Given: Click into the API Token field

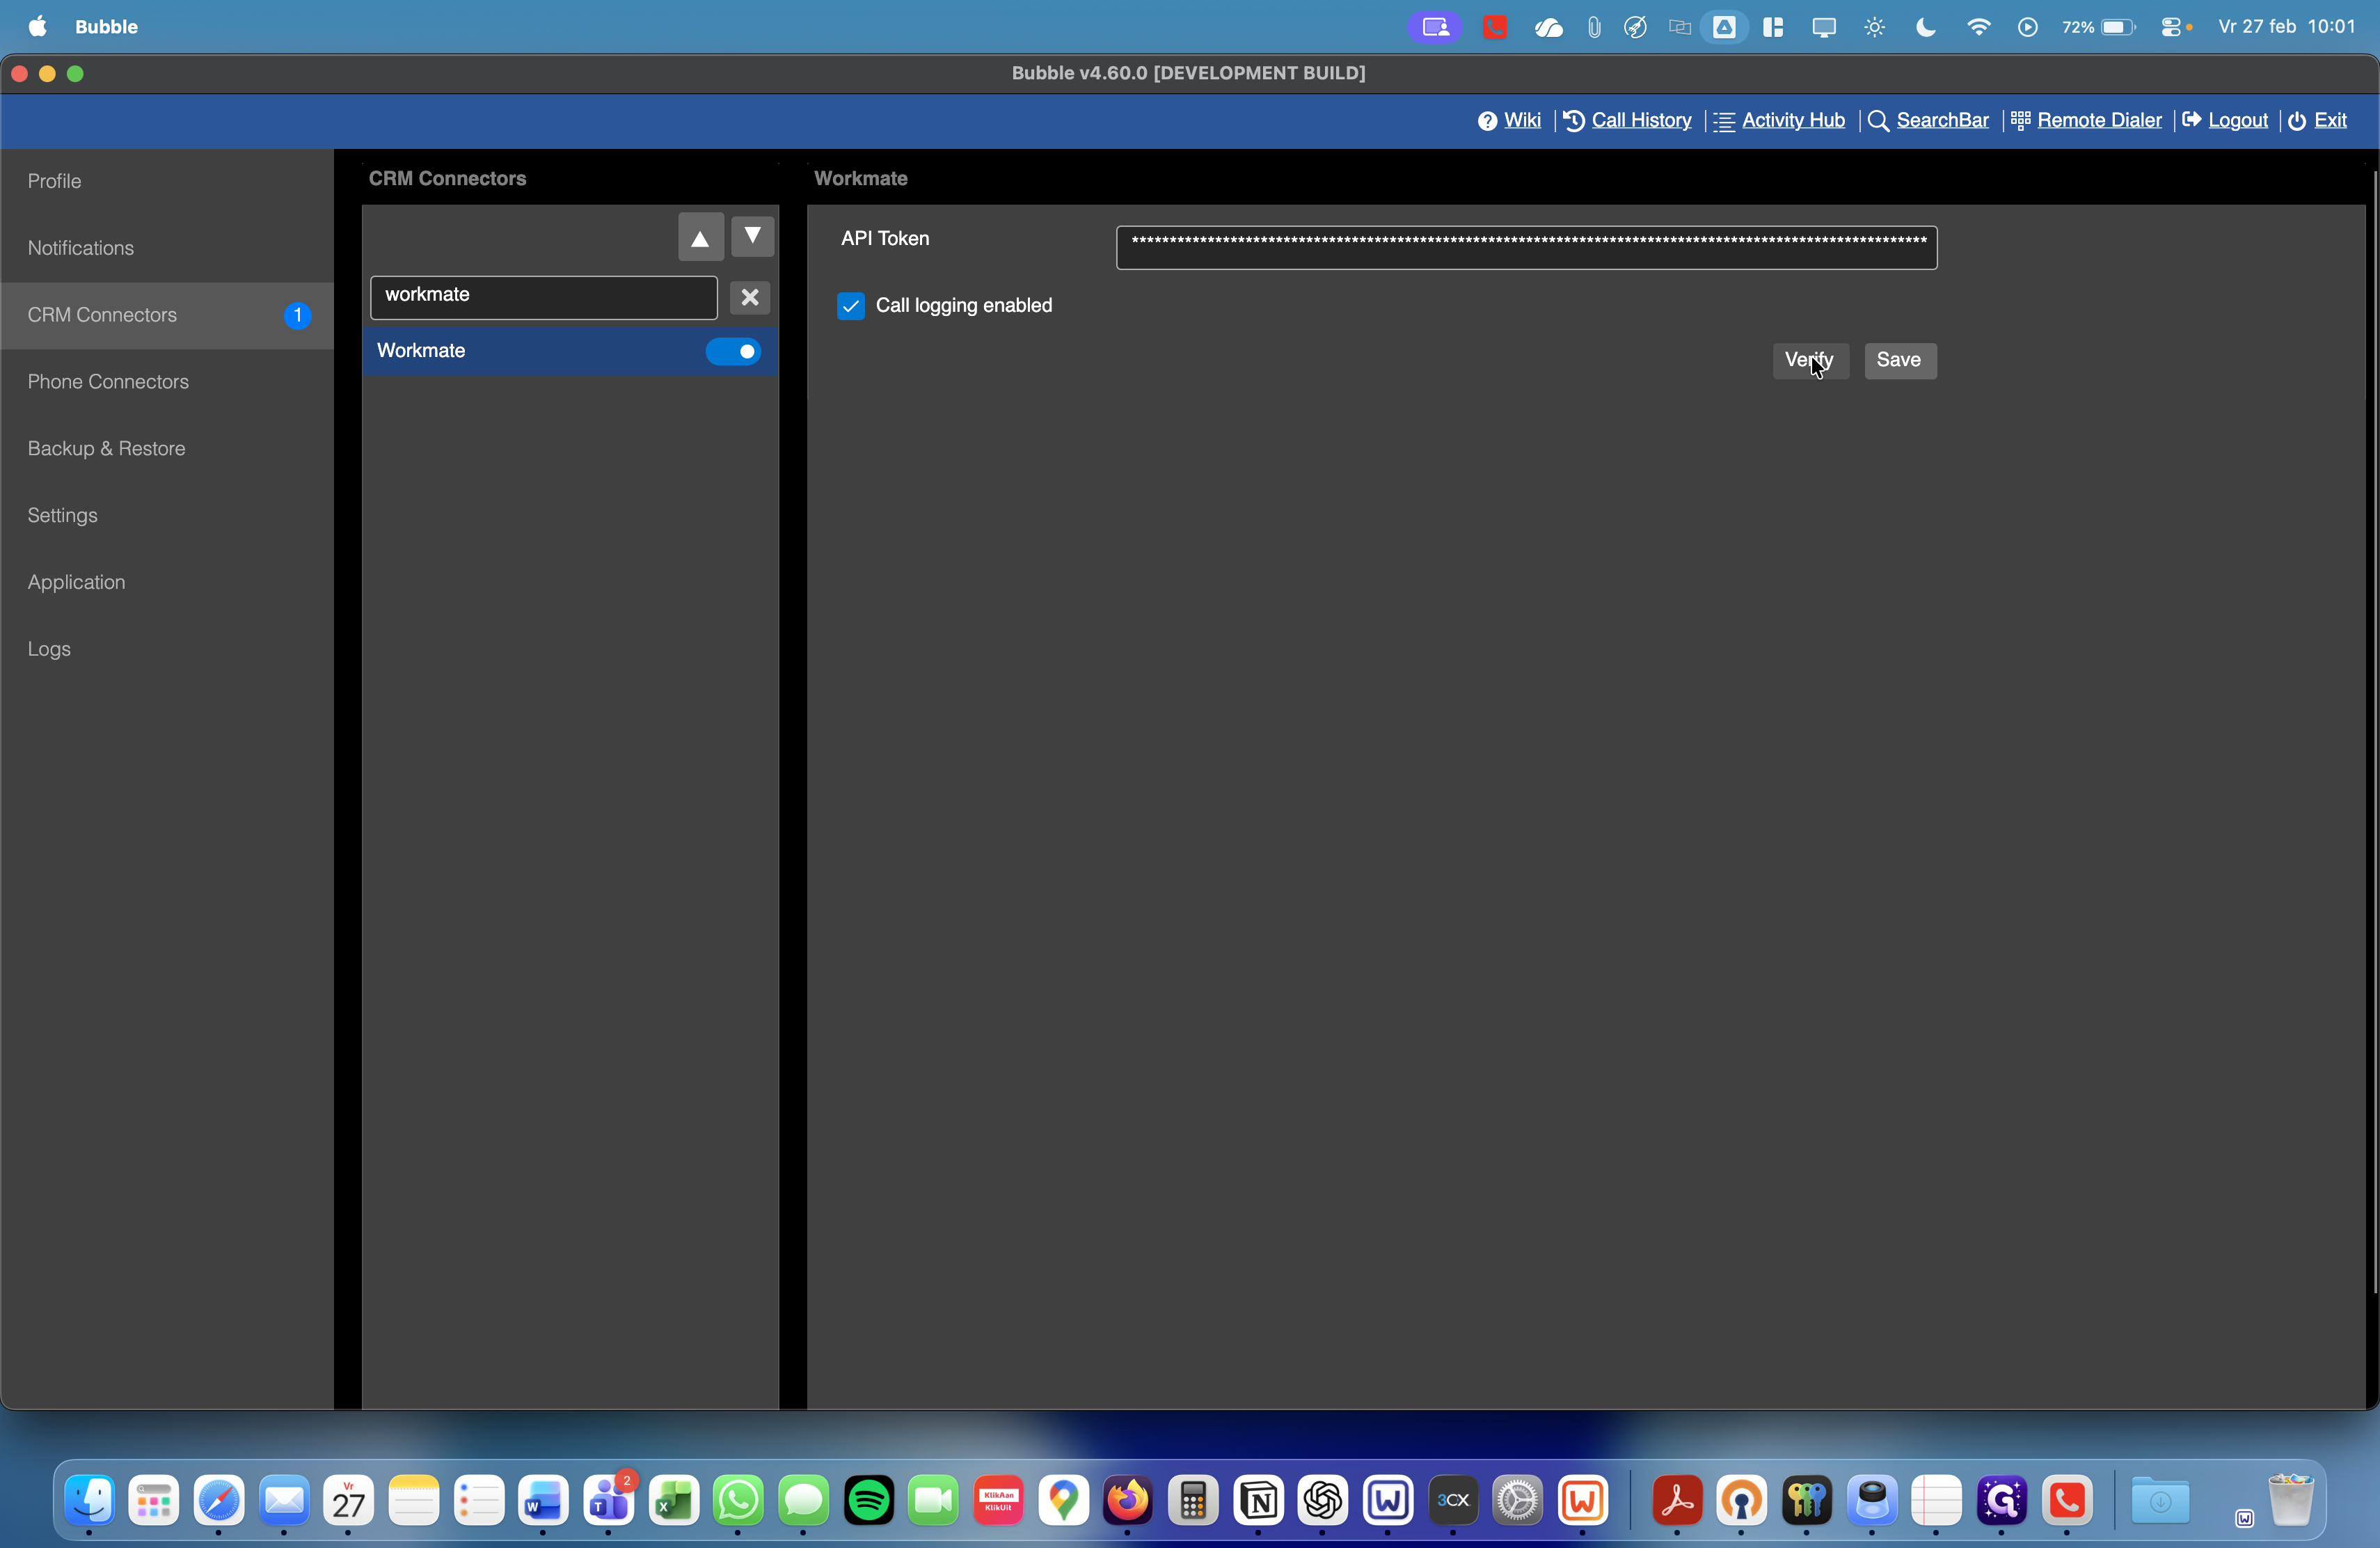Looking at the screenshot, I should click(1526, 247).
